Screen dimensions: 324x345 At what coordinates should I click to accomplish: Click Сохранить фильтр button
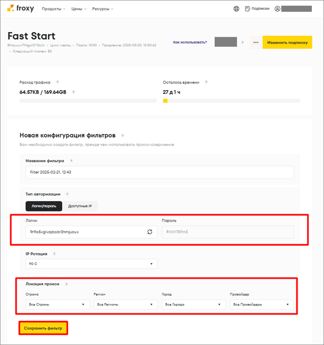[43, 328]
